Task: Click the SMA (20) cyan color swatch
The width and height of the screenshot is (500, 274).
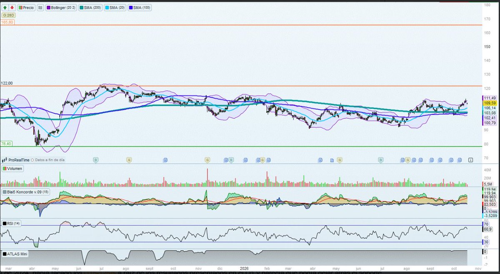Action: [106, 8]
